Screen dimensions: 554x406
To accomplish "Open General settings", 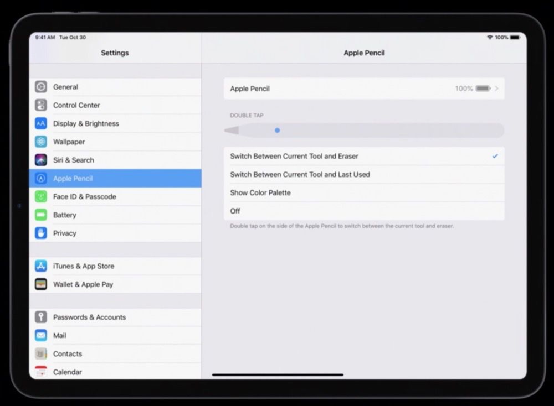I will [115, 87].
